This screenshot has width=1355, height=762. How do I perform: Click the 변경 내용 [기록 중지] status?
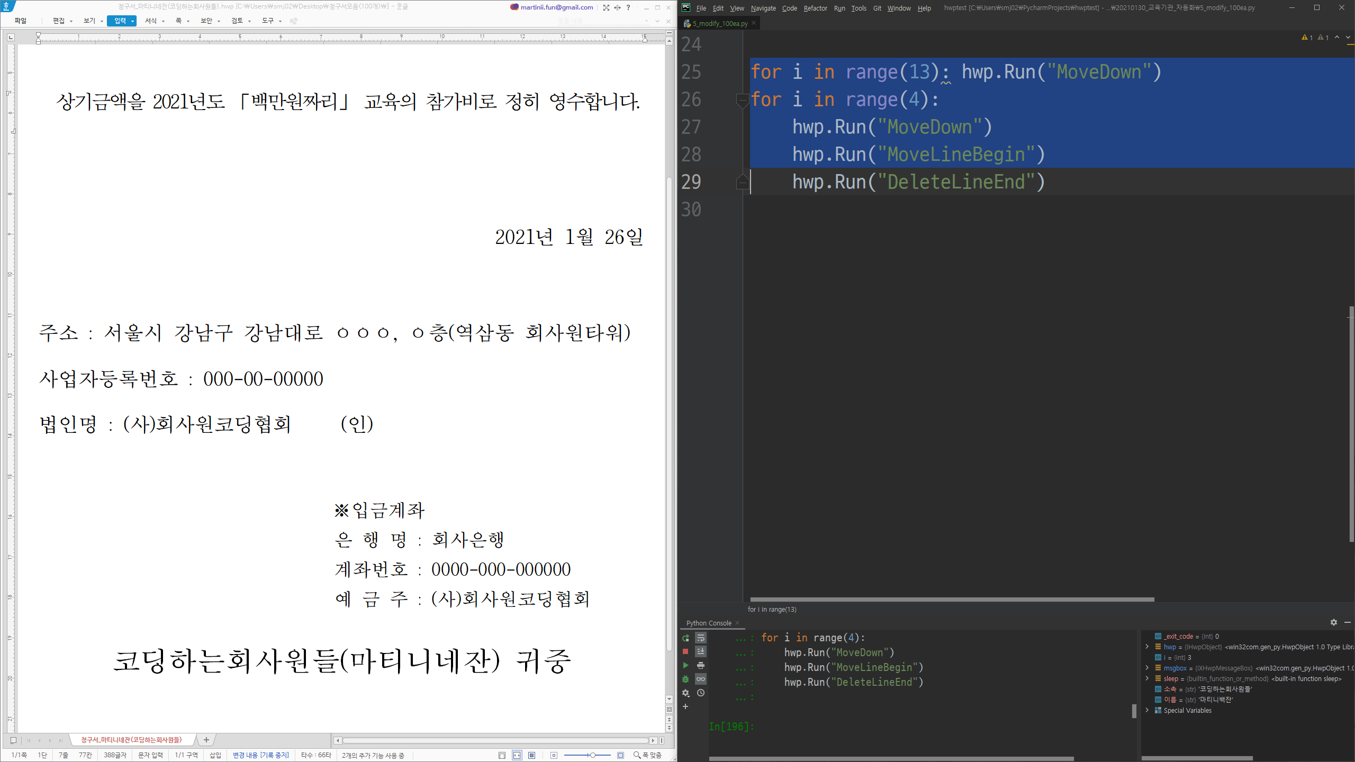click(260, 755)
